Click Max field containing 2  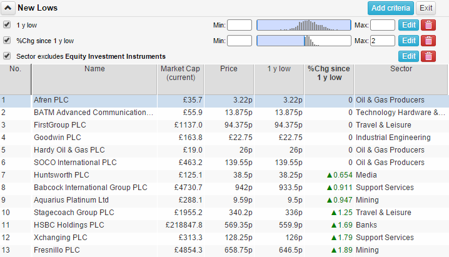tap(383, 41)
